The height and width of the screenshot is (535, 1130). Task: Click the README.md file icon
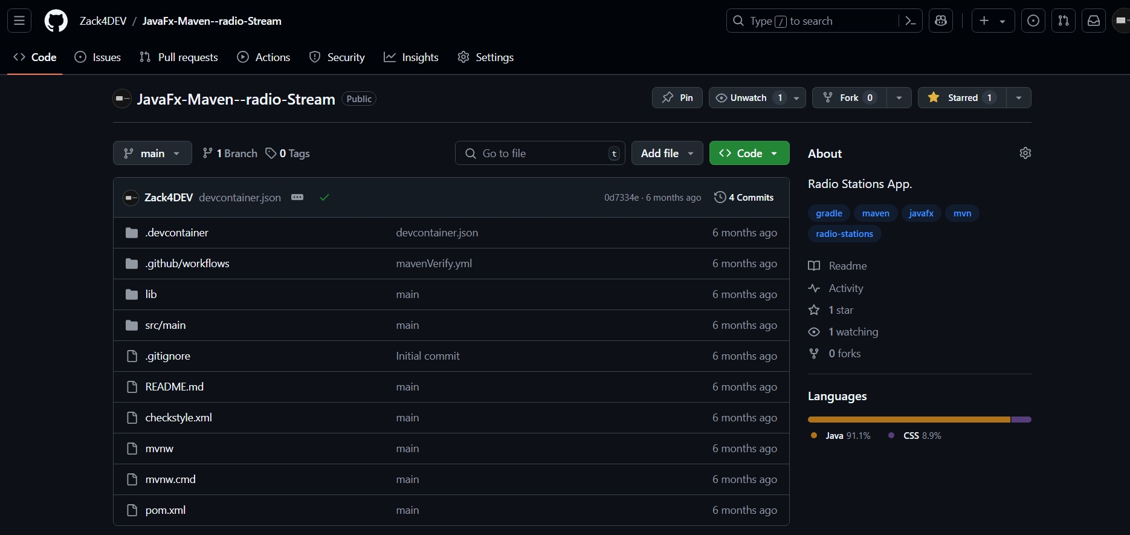132,387
